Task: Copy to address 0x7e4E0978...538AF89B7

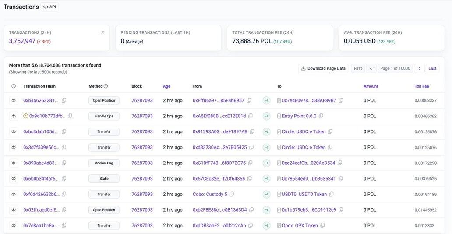Action: [341, 100]
